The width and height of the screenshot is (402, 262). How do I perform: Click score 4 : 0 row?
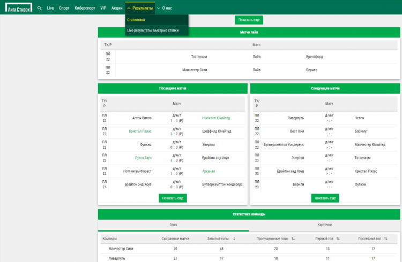coord(177,160)
